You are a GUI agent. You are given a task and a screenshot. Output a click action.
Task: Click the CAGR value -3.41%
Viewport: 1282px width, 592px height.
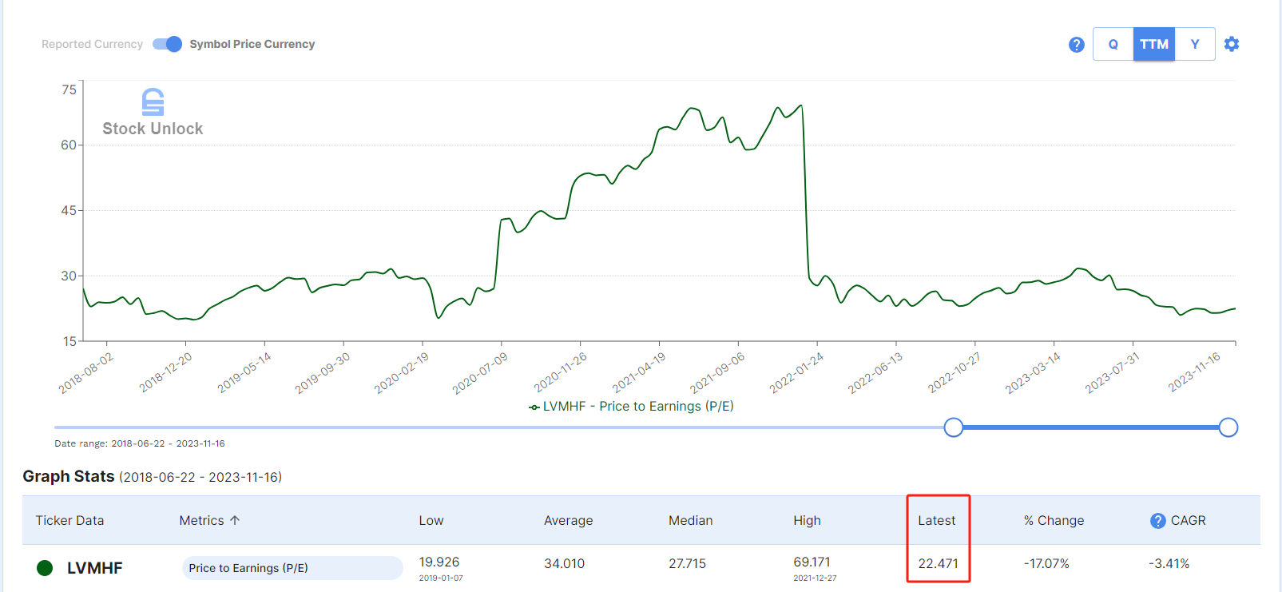coord(1169,563)
